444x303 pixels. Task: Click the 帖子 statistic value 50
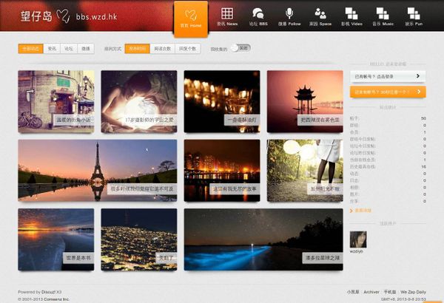click(x=423, y=118)
